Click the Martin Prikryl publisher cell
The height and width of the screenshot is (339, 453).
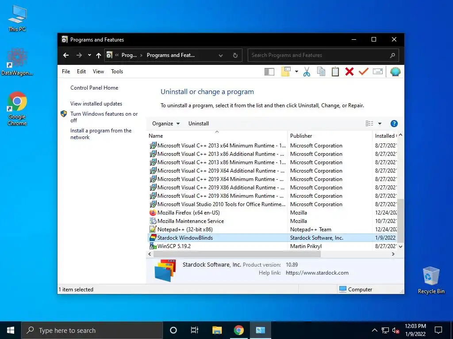pyautogui.click(x=306, y=246)
